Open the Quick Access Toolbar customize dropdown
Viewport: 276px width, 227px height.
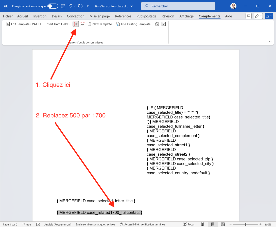coord(88,6)
